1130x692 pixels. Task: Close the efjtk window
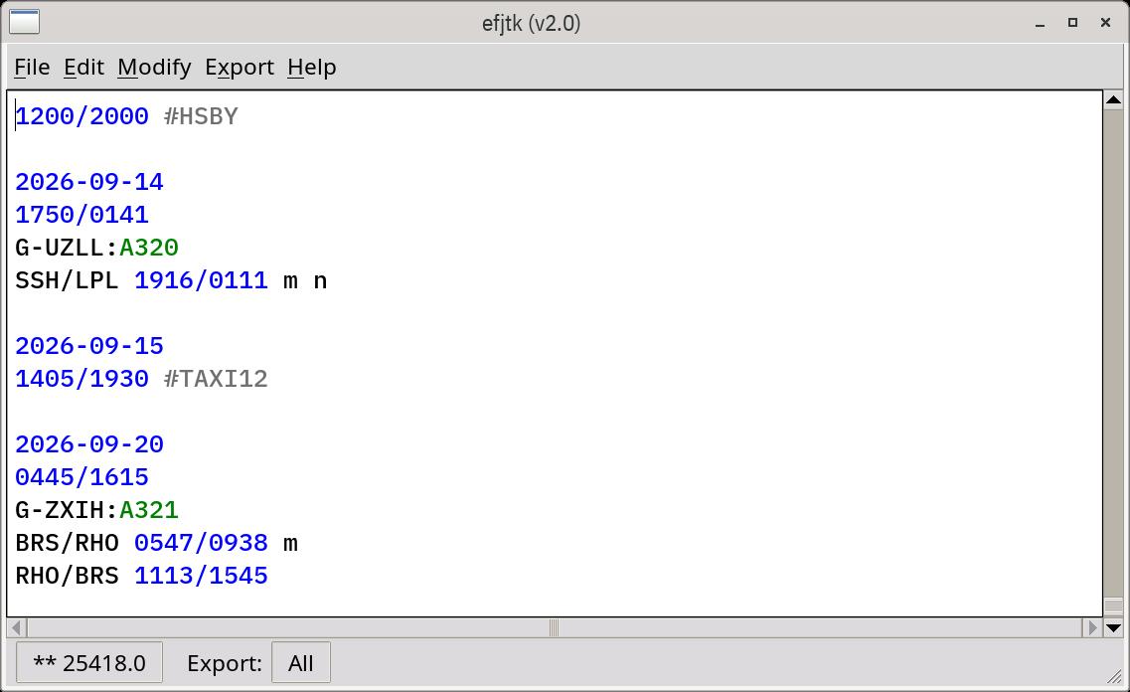[1105, 23]
